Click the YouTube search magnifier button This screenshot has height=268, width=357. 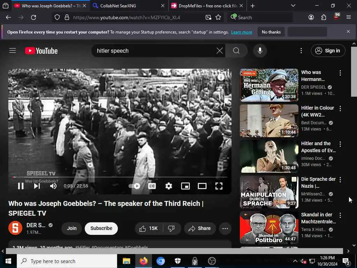[x=236, y=51]
